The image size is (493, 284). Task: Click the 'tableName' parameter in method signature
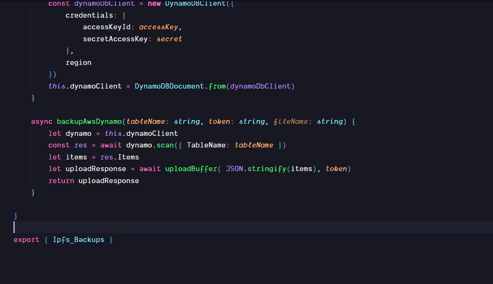pos(145,122)
